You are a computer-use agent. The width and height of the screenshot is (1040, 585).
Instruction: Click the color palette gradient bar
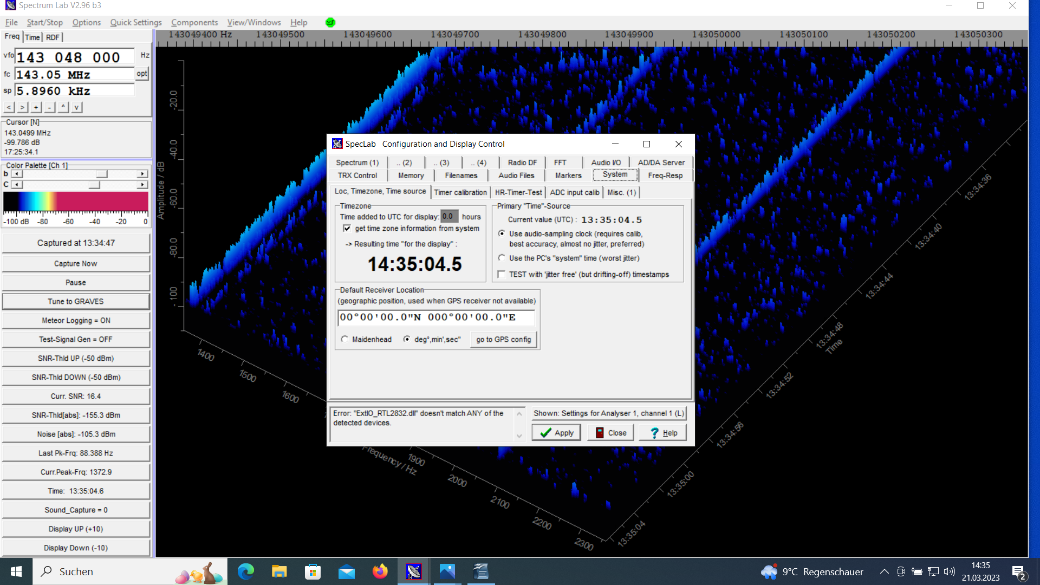(76, 202)
